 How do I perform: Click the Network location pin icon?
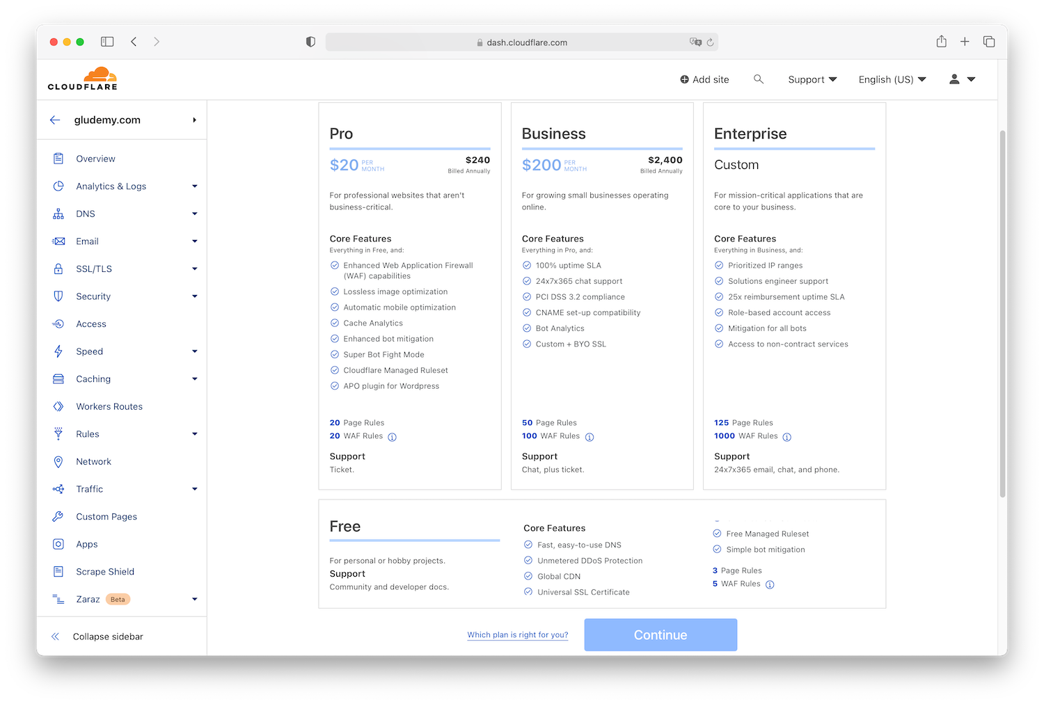coord(58,462)
